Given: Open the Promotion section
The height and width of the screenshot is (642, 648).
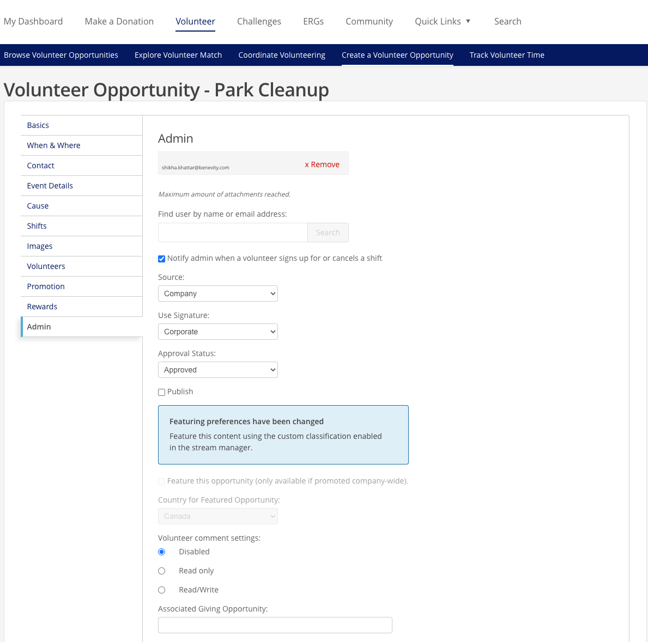Looking at the screenshot, I should point(81,286).
